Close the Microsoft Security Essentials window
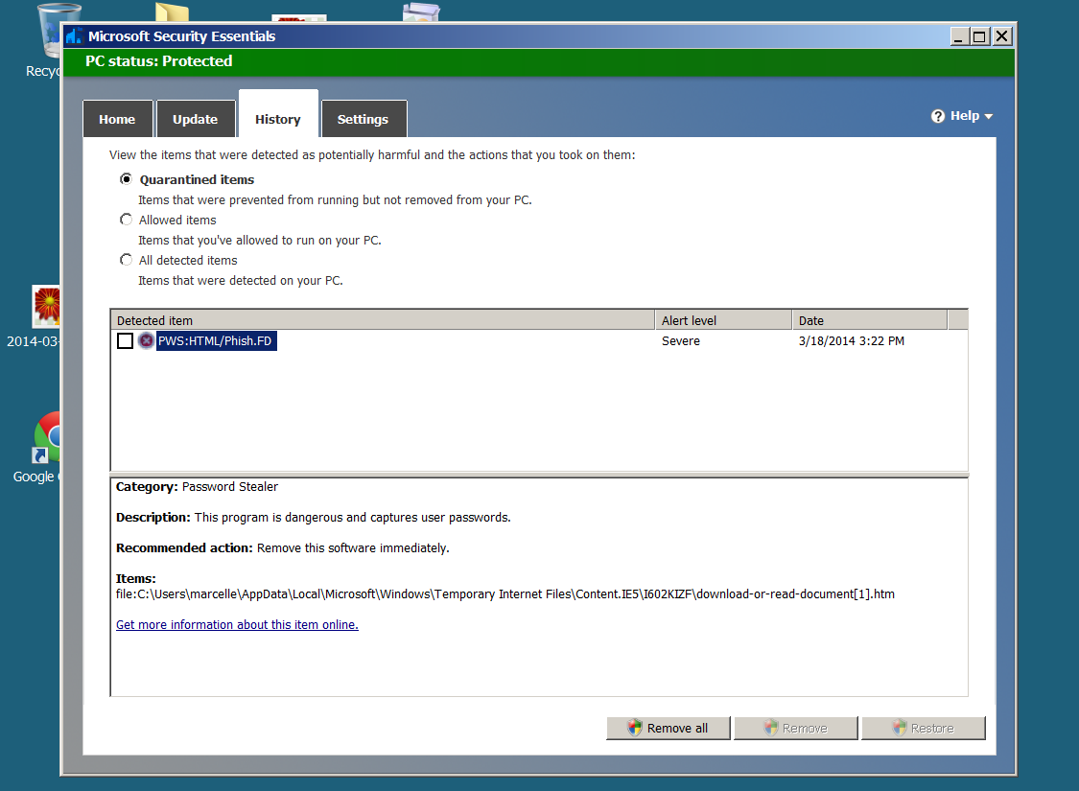1079x791 pixels. [1001, 36]
